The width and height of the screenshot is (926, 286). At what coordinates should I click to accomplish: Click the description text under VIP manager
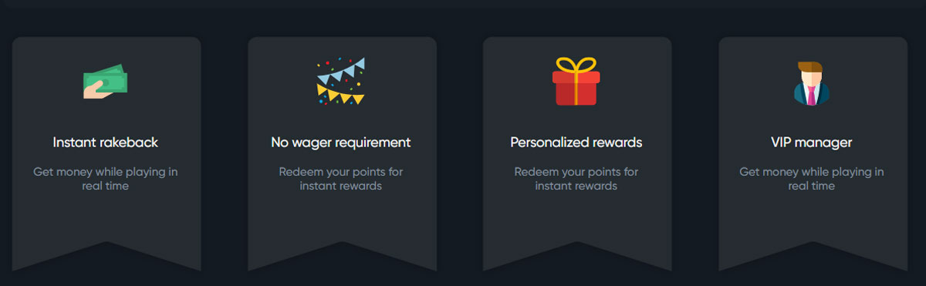(812, 179)
